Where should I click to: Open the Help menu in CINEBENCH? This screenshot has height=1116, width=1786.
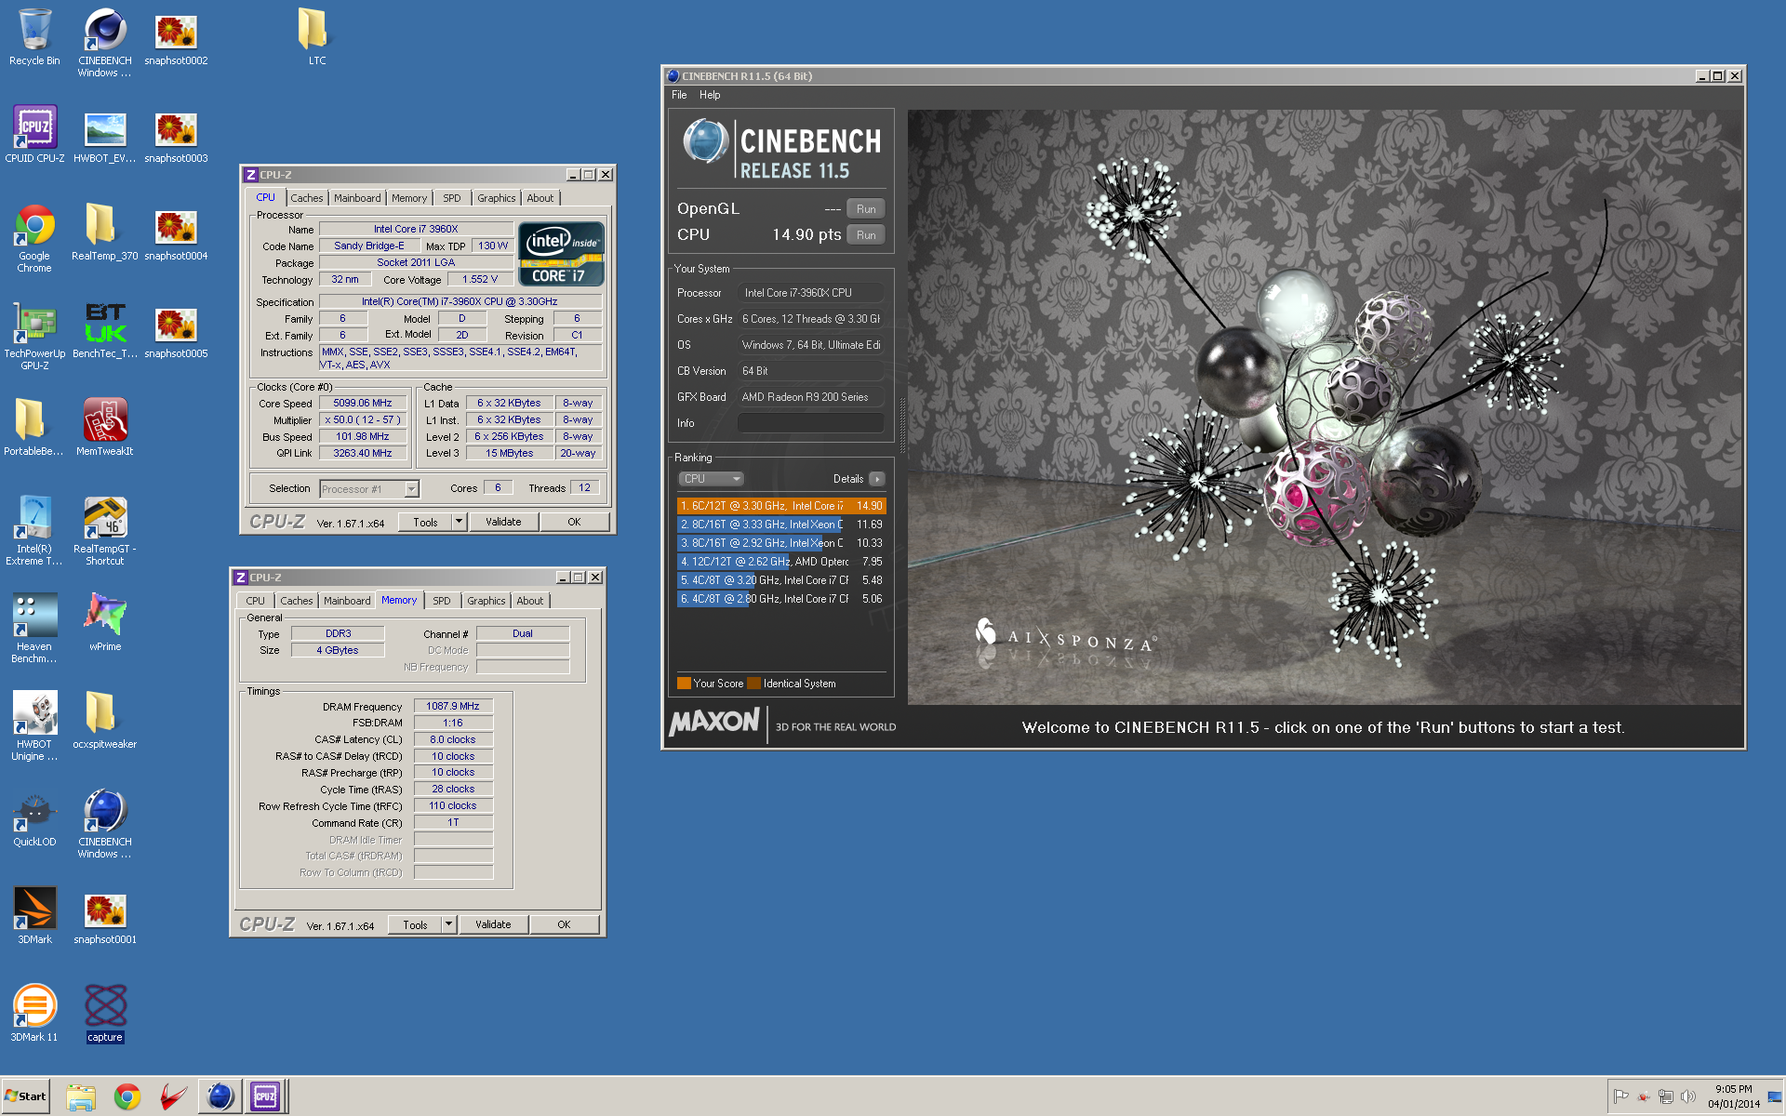[x=710, y=95]
